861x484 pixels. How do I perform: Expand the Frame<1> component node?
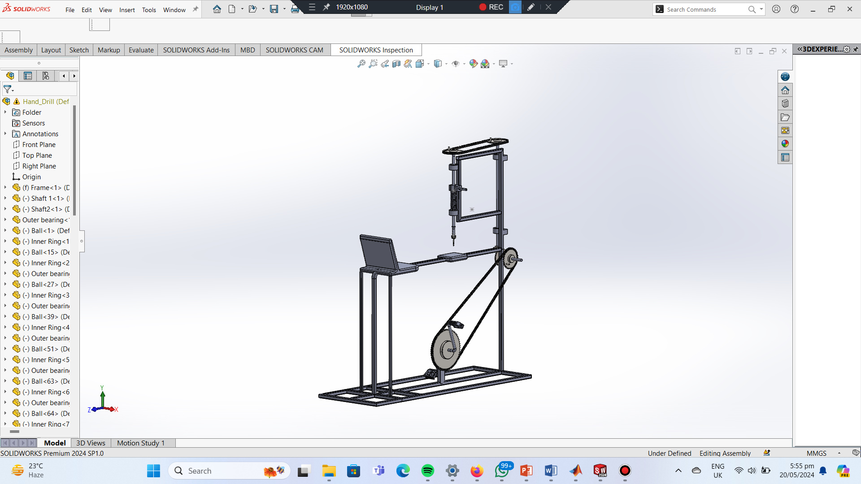click(5, 188)
